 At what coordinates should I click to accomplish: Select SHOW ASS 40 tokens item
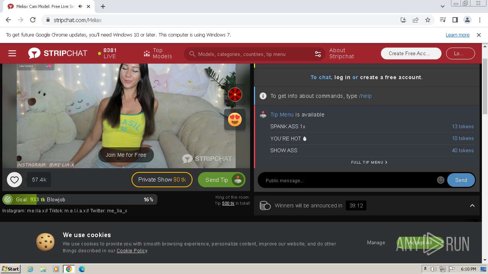click(372, 150)
